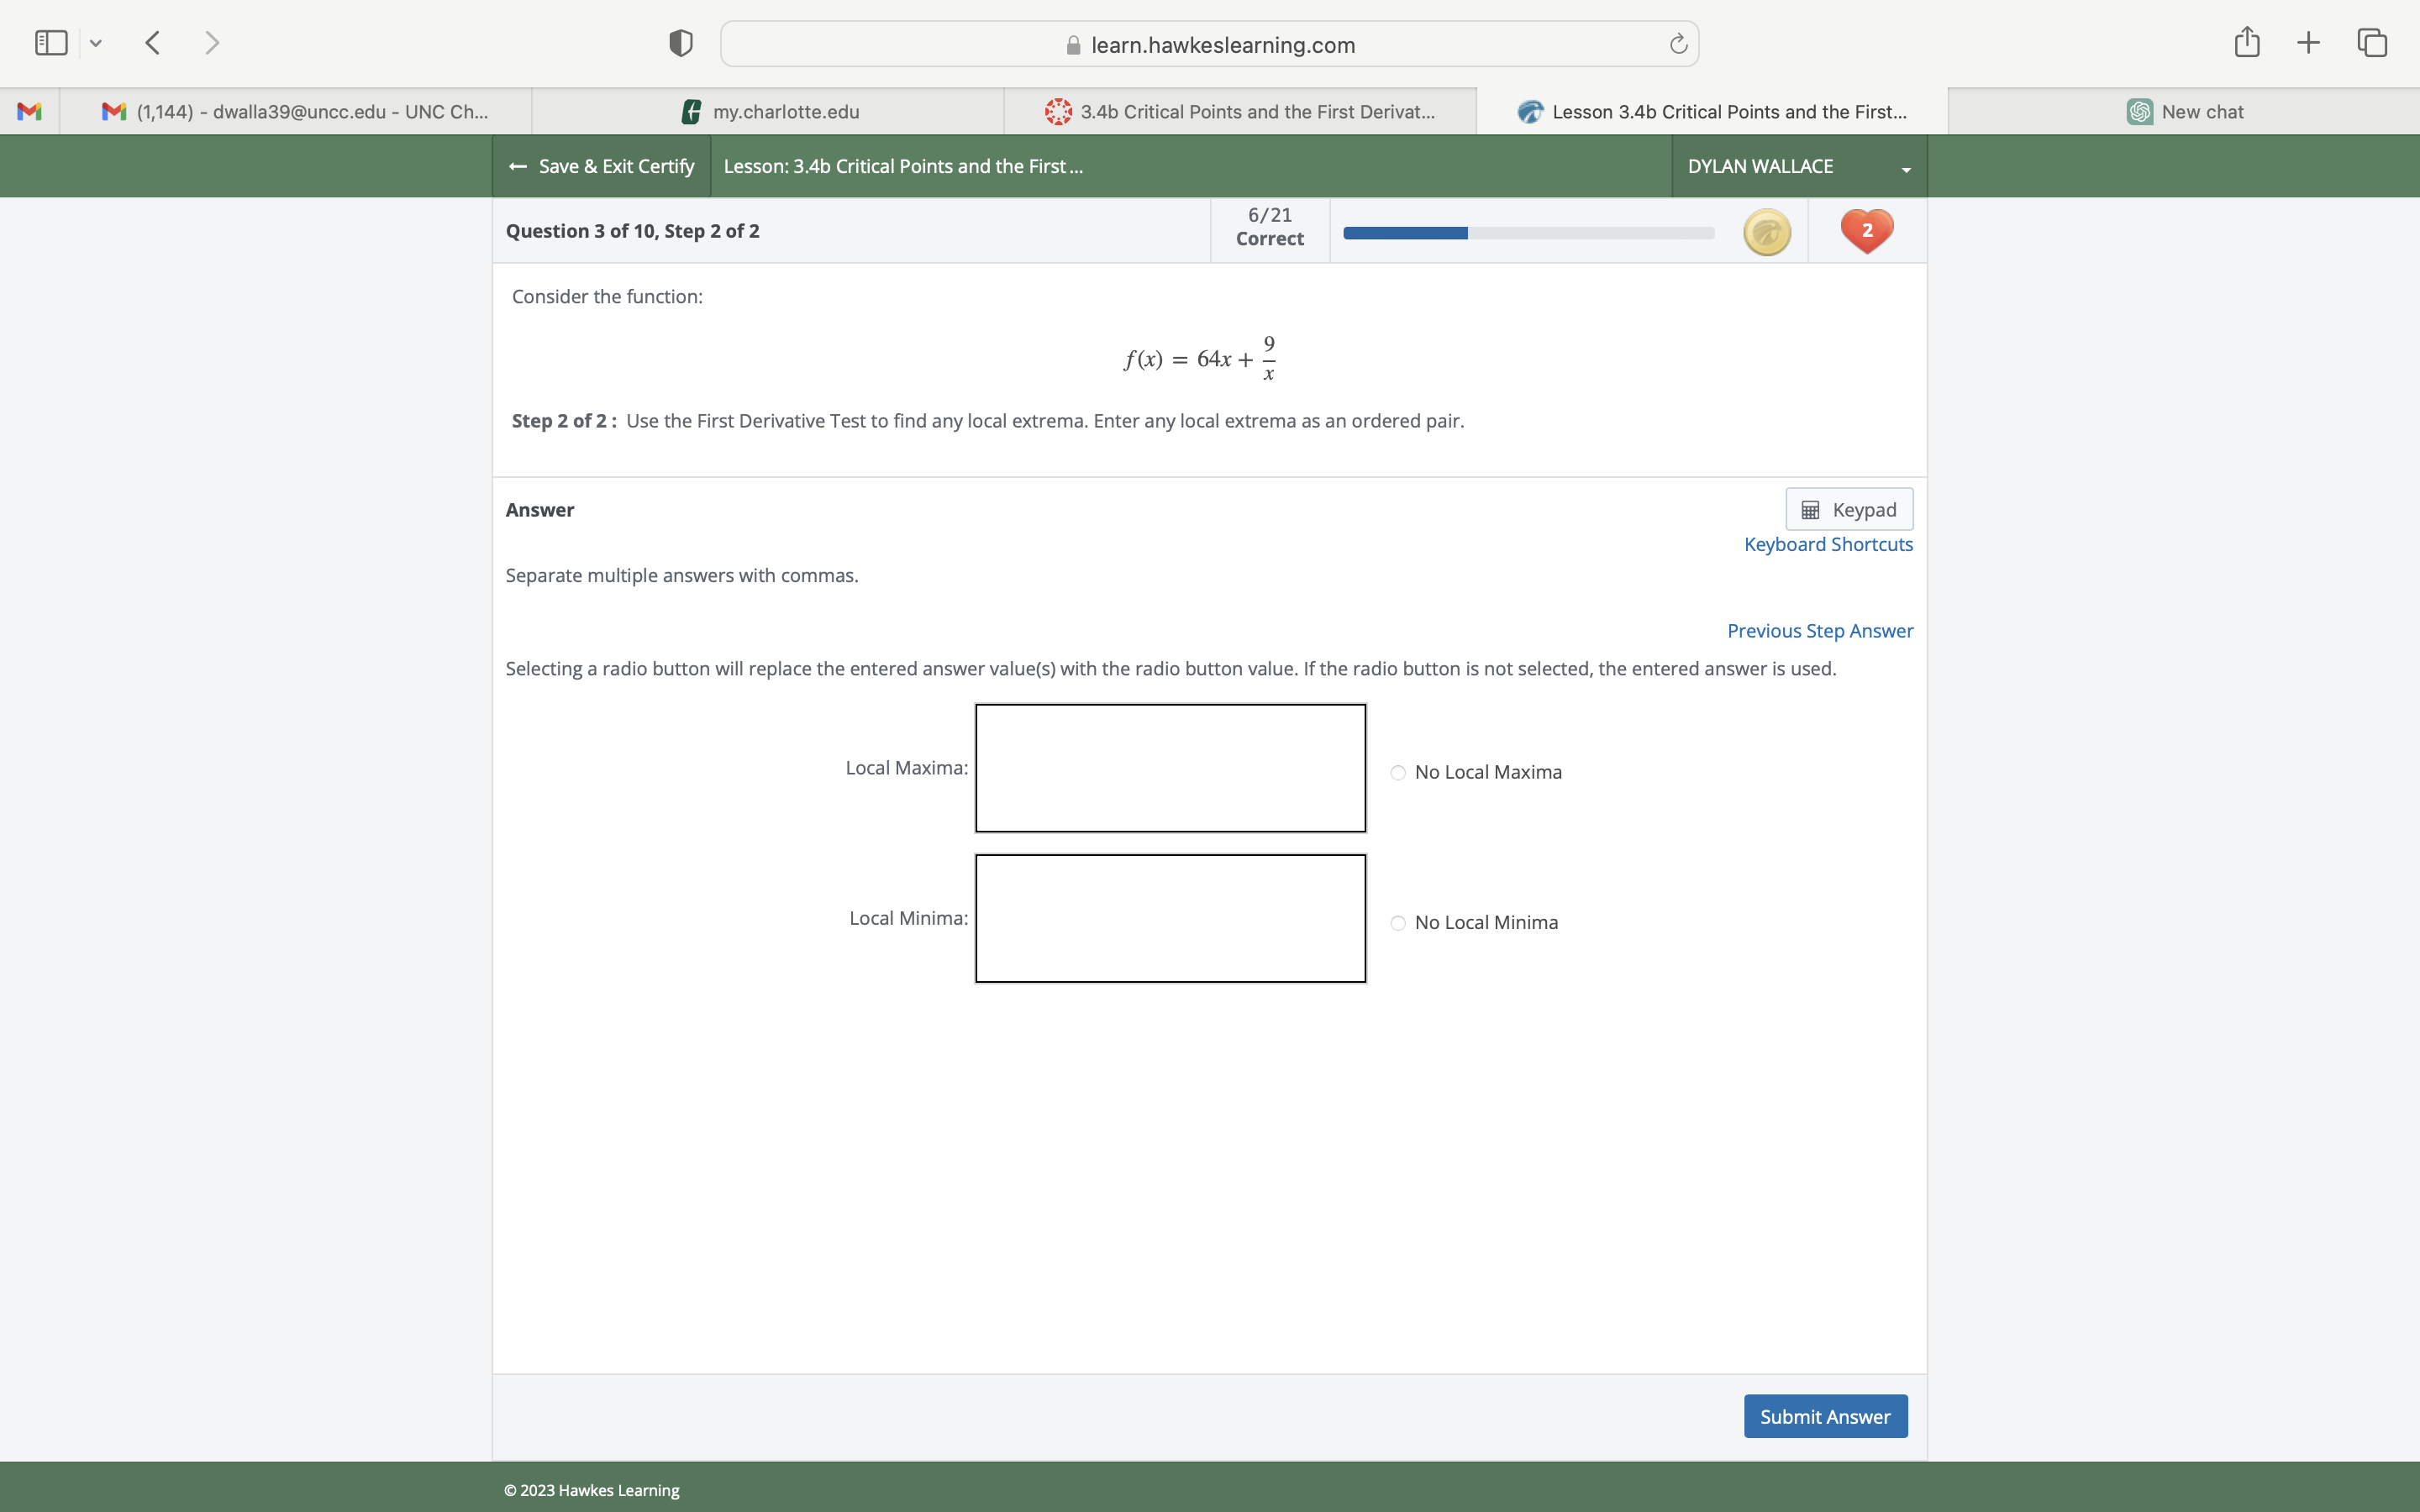Viewport: 2420px width, 1512px height.
Task: Click the red heart lives icon
Action: 1866,231
